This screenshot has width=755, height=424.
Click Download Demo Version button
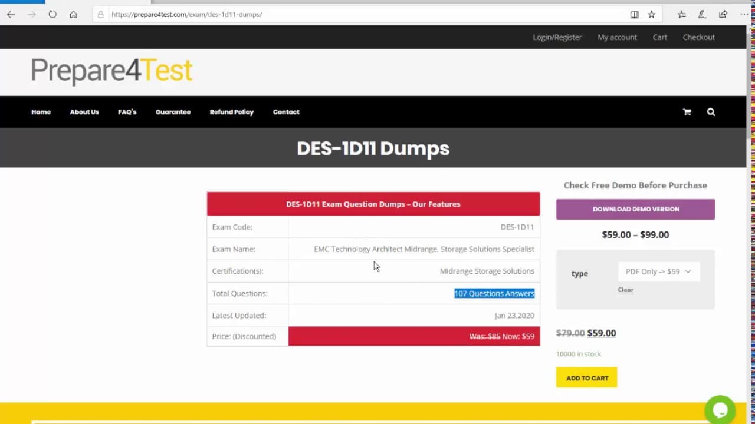(x=635, y=209)
